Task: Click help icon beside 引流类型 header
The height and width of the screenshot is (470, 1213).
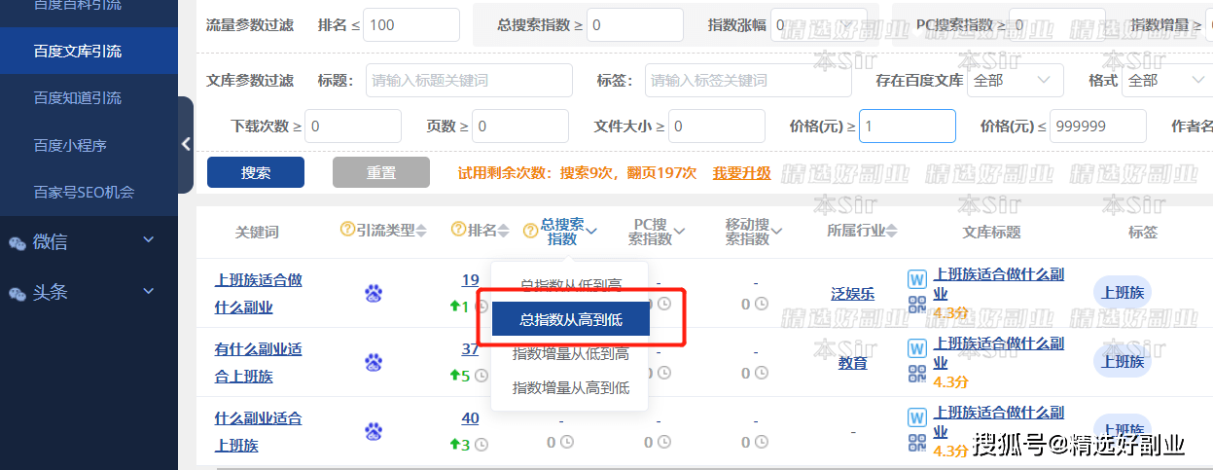Action: point(346,230)
